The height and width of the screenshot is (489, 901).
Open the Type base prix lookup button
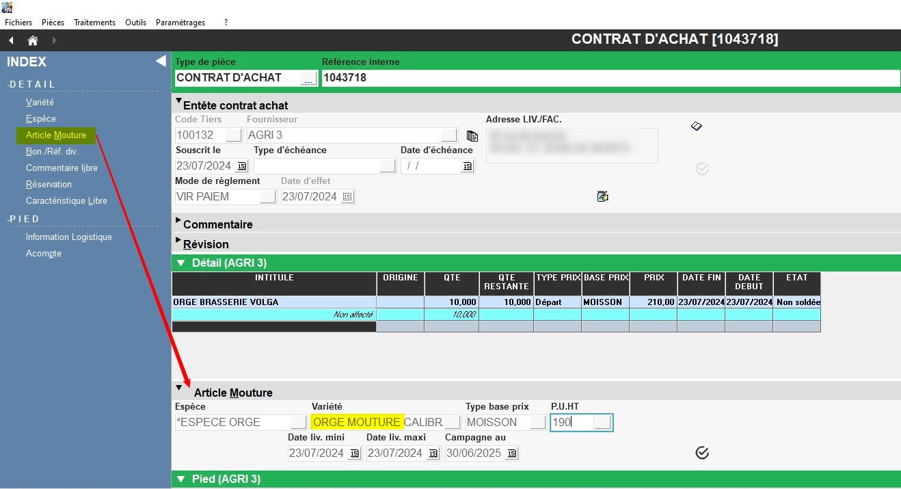point(538,423)
